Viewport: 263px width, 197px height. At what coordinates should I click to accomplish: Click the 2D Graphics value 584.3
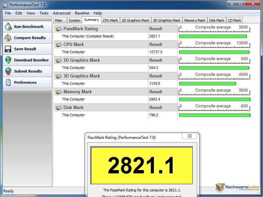point(154,68)
